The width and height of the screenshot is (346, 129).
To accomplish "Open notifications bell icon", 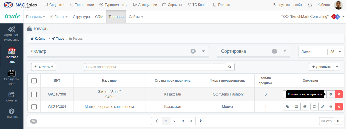I will (310, 5).
